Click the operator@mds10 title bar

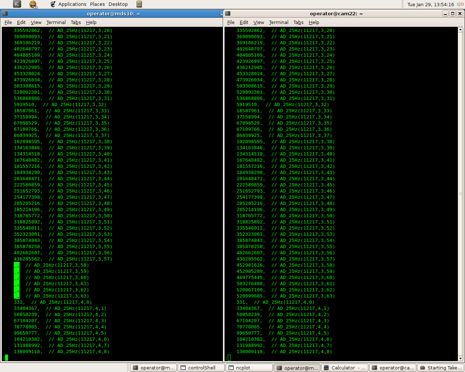point(113,13)
